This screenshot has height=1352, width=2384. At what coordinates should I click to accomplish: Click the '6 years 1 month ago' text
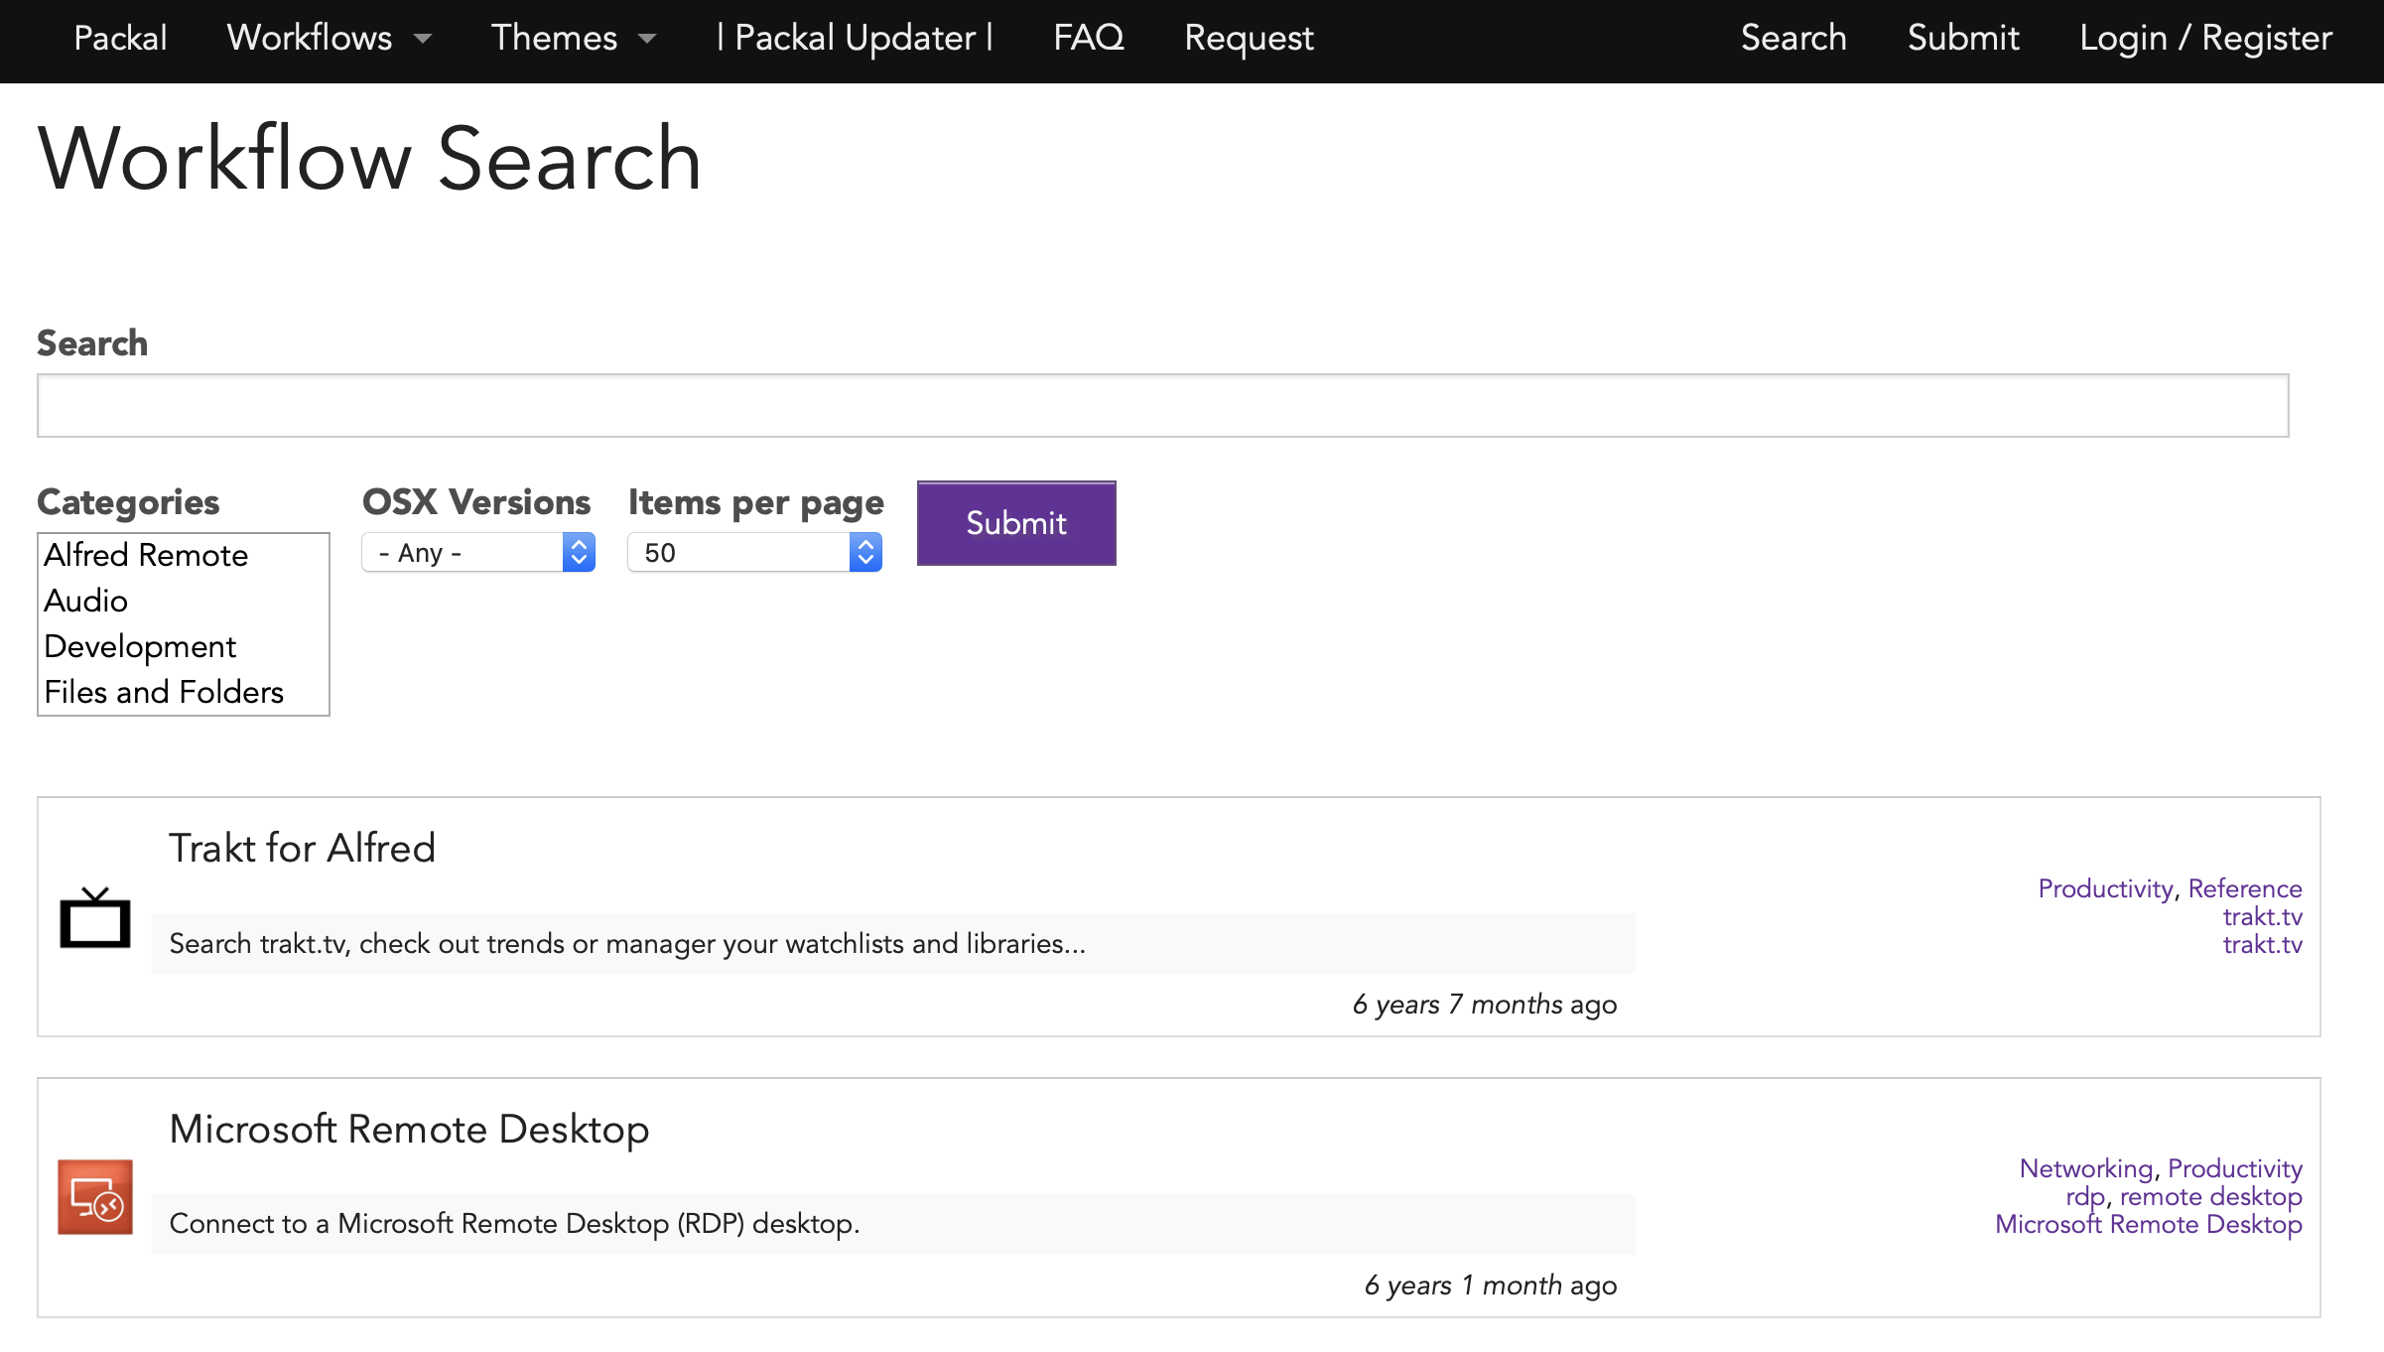click(1491, 1285)
